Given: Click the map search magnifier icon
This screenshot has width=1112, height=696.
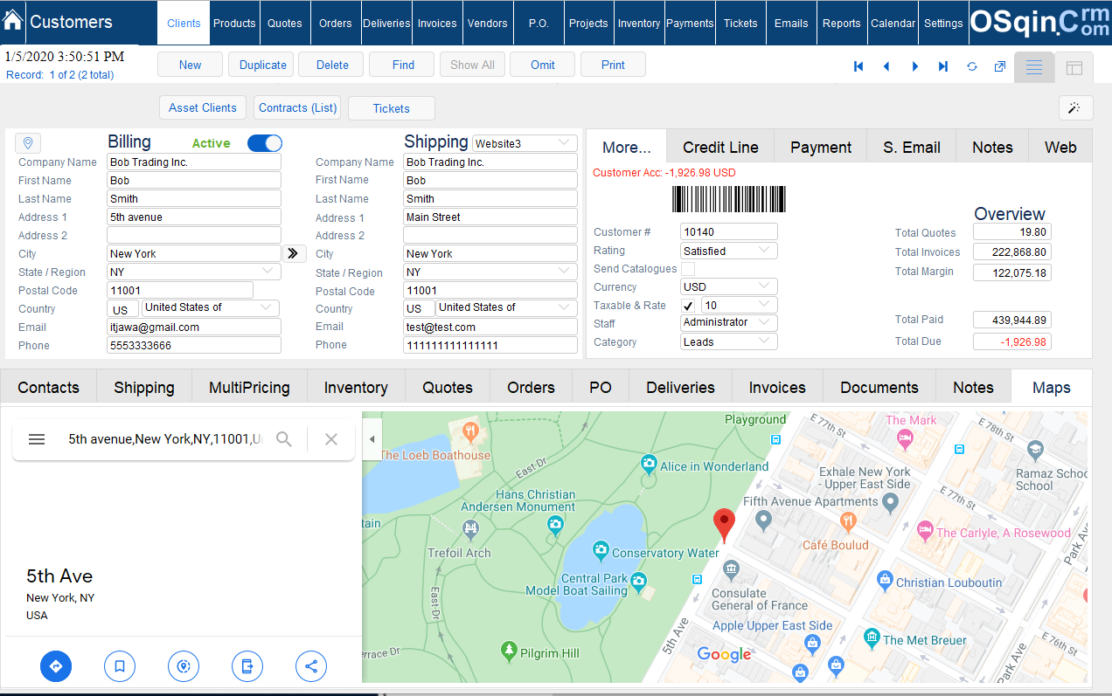Looking at the screenshot, I should (284, 439).
